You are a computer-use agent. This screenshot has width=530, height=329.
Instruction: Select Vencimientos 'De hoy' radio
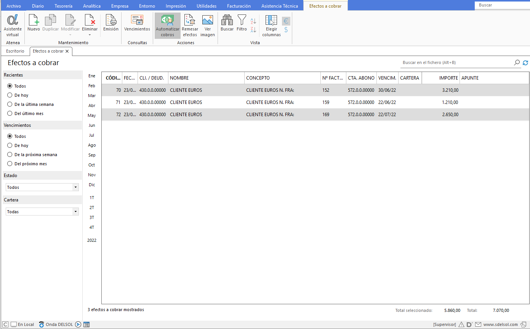pos(10,145)
